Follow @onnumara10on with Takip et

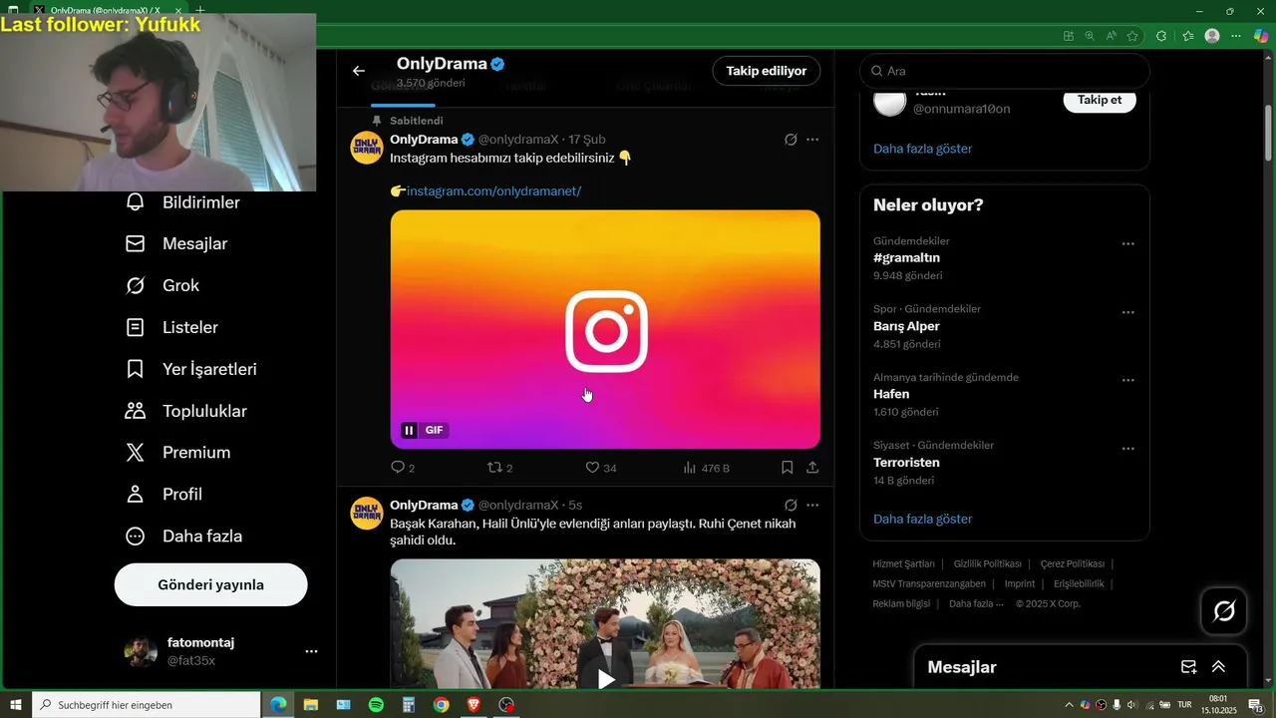(1100, 100)
